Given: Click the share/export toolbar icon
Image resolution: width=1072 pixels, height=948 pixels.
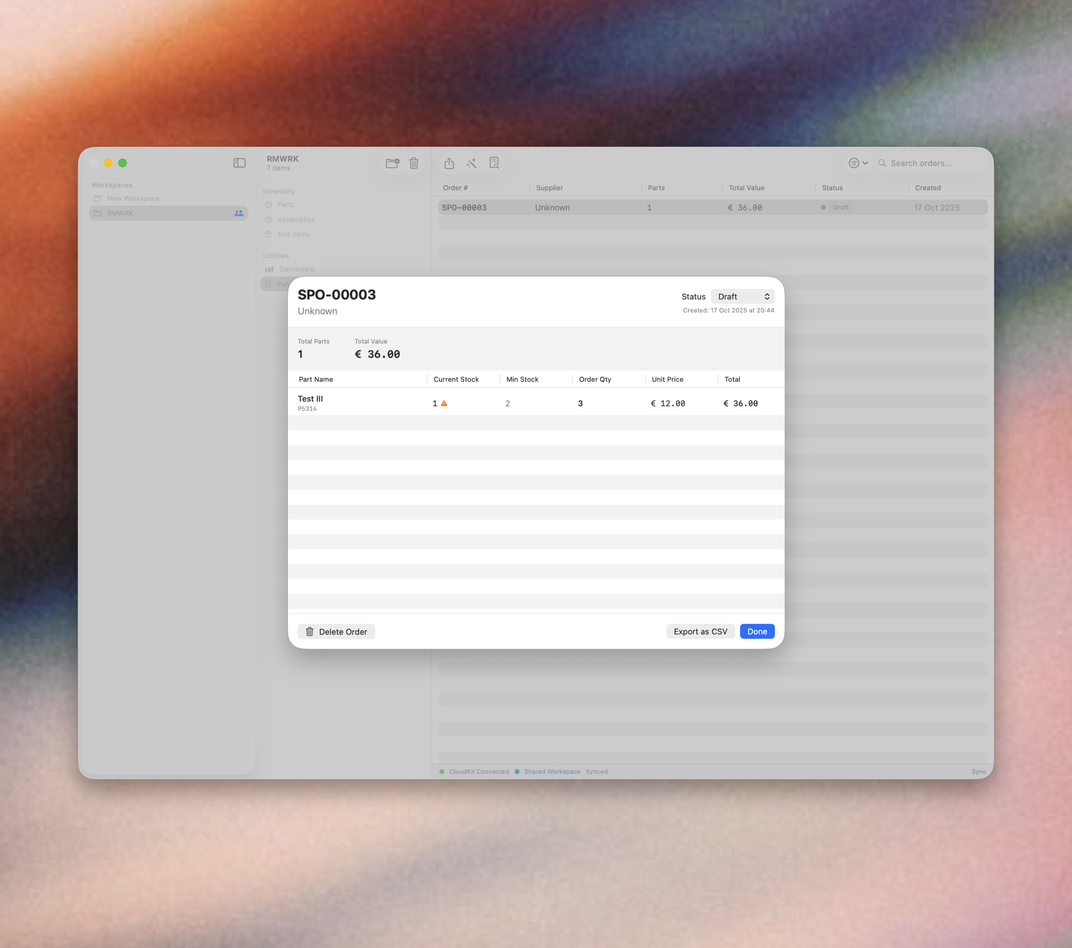Looking at the screenshot, I should [449, 164].
